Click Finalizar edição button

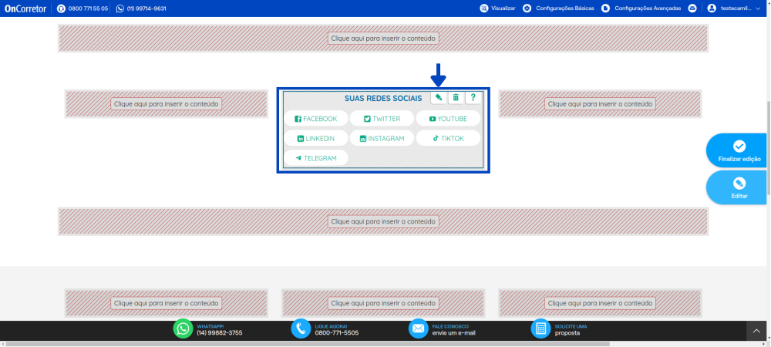[739, 150]
